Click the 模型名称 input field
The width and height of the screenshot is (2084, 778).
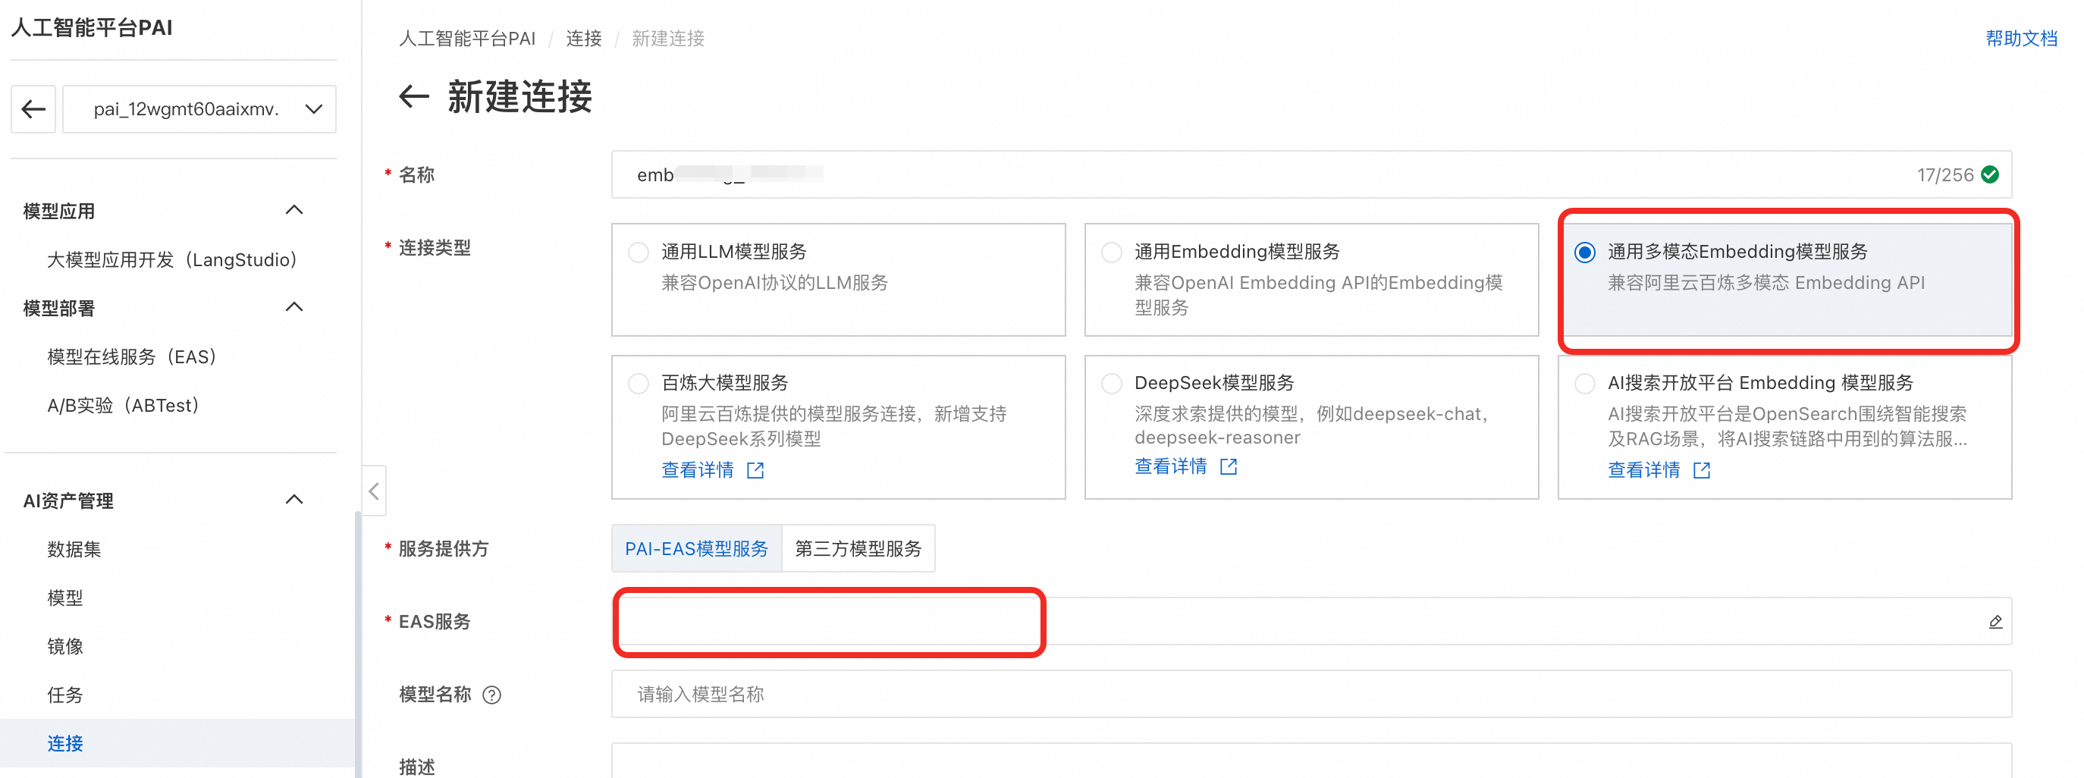[x=1311, y=694]
